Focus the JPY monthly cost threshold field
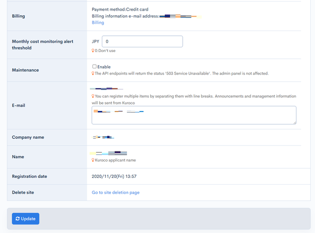 (x=142, y=42)
